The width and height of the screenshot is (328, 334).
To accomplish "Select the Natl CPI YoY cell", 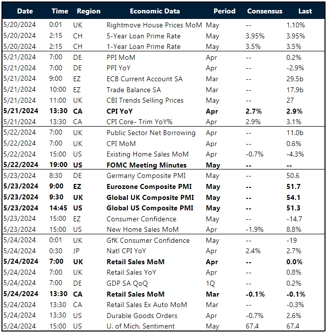I will [126, 251].
